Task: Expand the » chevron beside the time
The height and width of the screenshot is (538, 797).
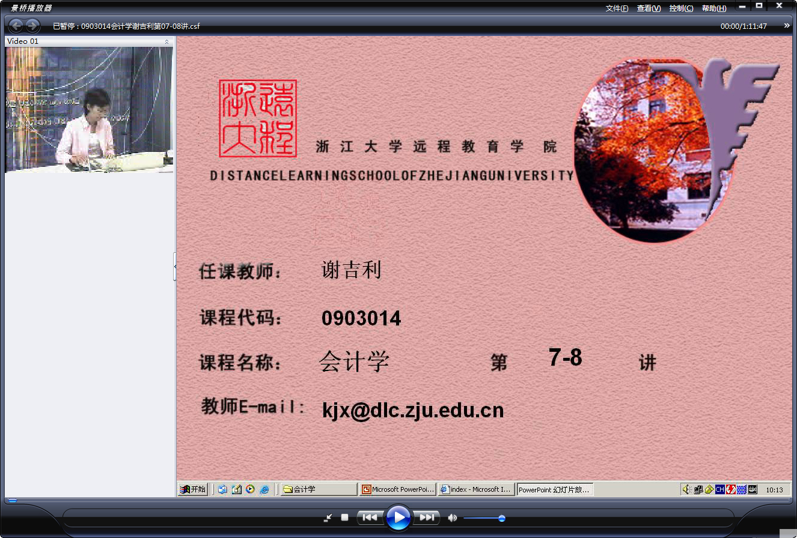Action: pos(787,26)
